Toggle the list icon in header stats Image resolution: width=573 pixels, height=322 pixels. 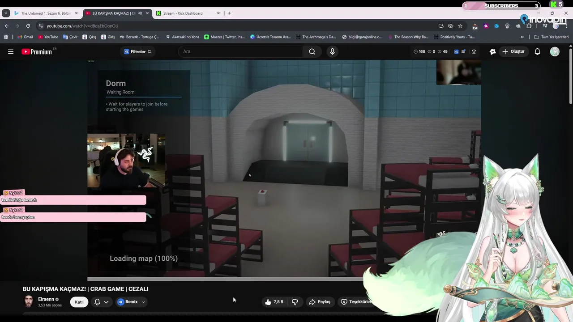(x=463, y=52)
